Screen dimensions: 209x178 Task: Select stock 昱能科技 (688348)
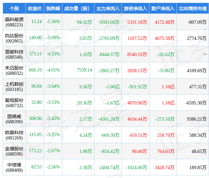pyautogui.click(x=14, y=54)
